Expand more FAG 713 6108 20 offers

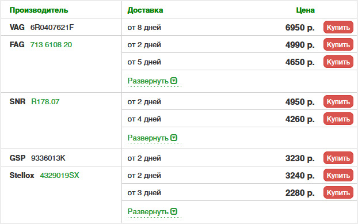coord(153,81)
